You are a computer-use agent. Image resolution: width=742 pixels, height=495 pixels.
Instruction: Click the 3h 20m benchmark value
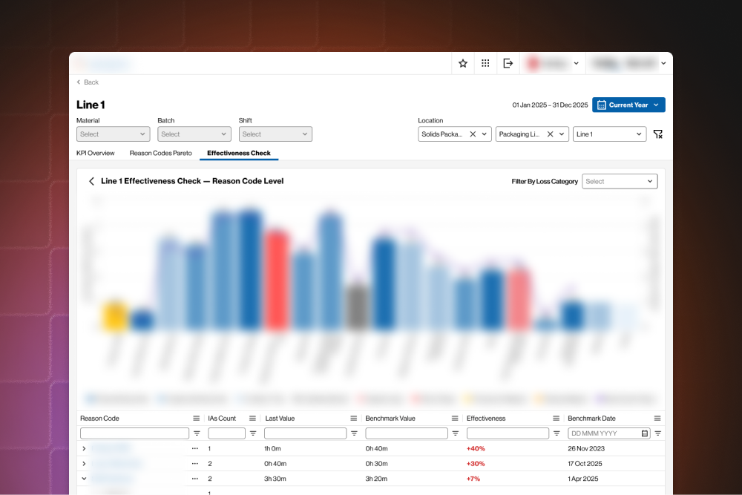point(376,479)
